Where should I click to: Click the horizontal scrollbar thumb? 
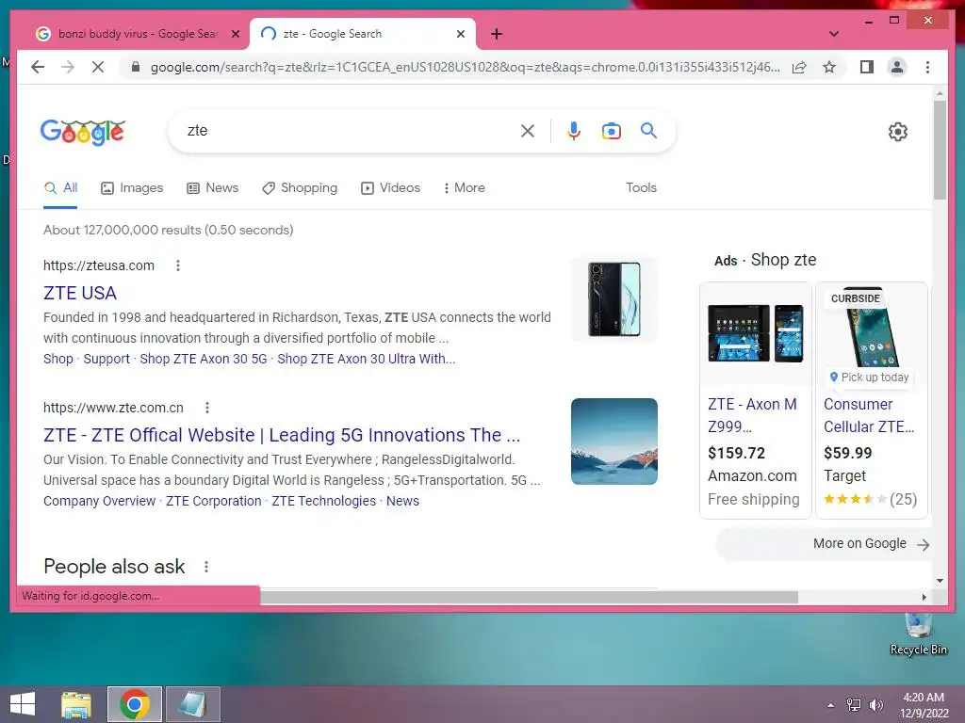coord(530,597)
